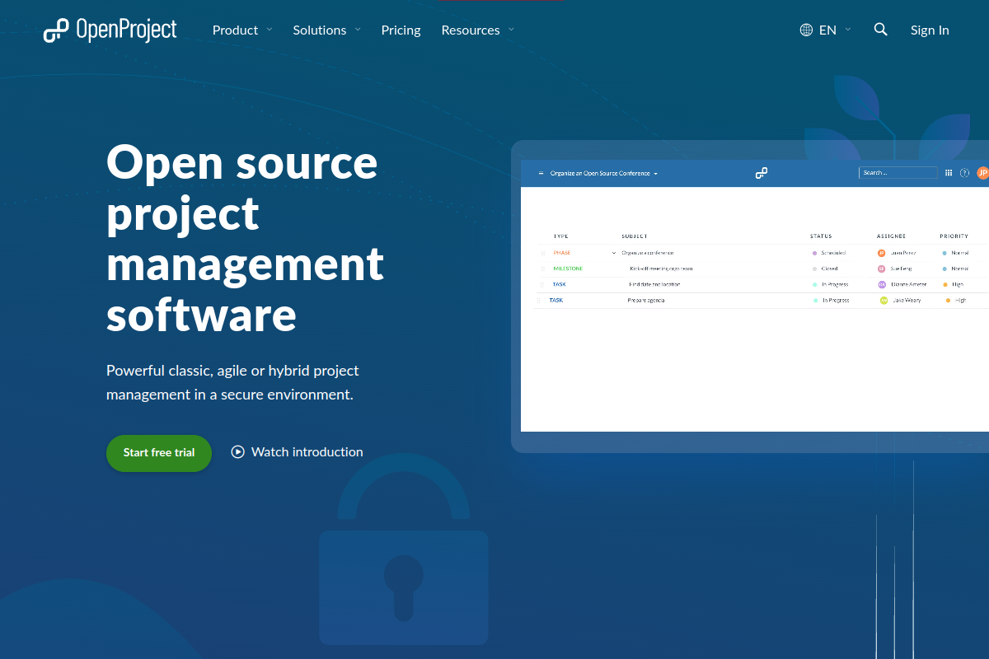The height and width of the screenshot is (659, 989).
Task: Click the OpenProject icon centered in the app toolbar
Action: [760, 173]
